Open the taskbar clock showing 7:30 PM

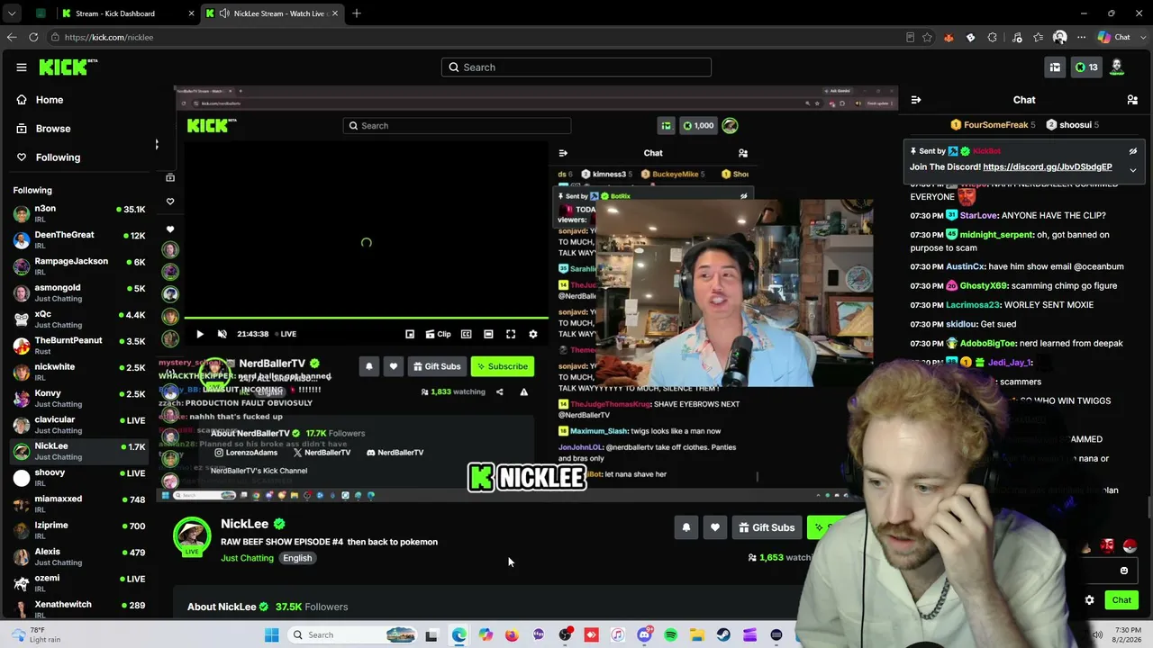1126,635
